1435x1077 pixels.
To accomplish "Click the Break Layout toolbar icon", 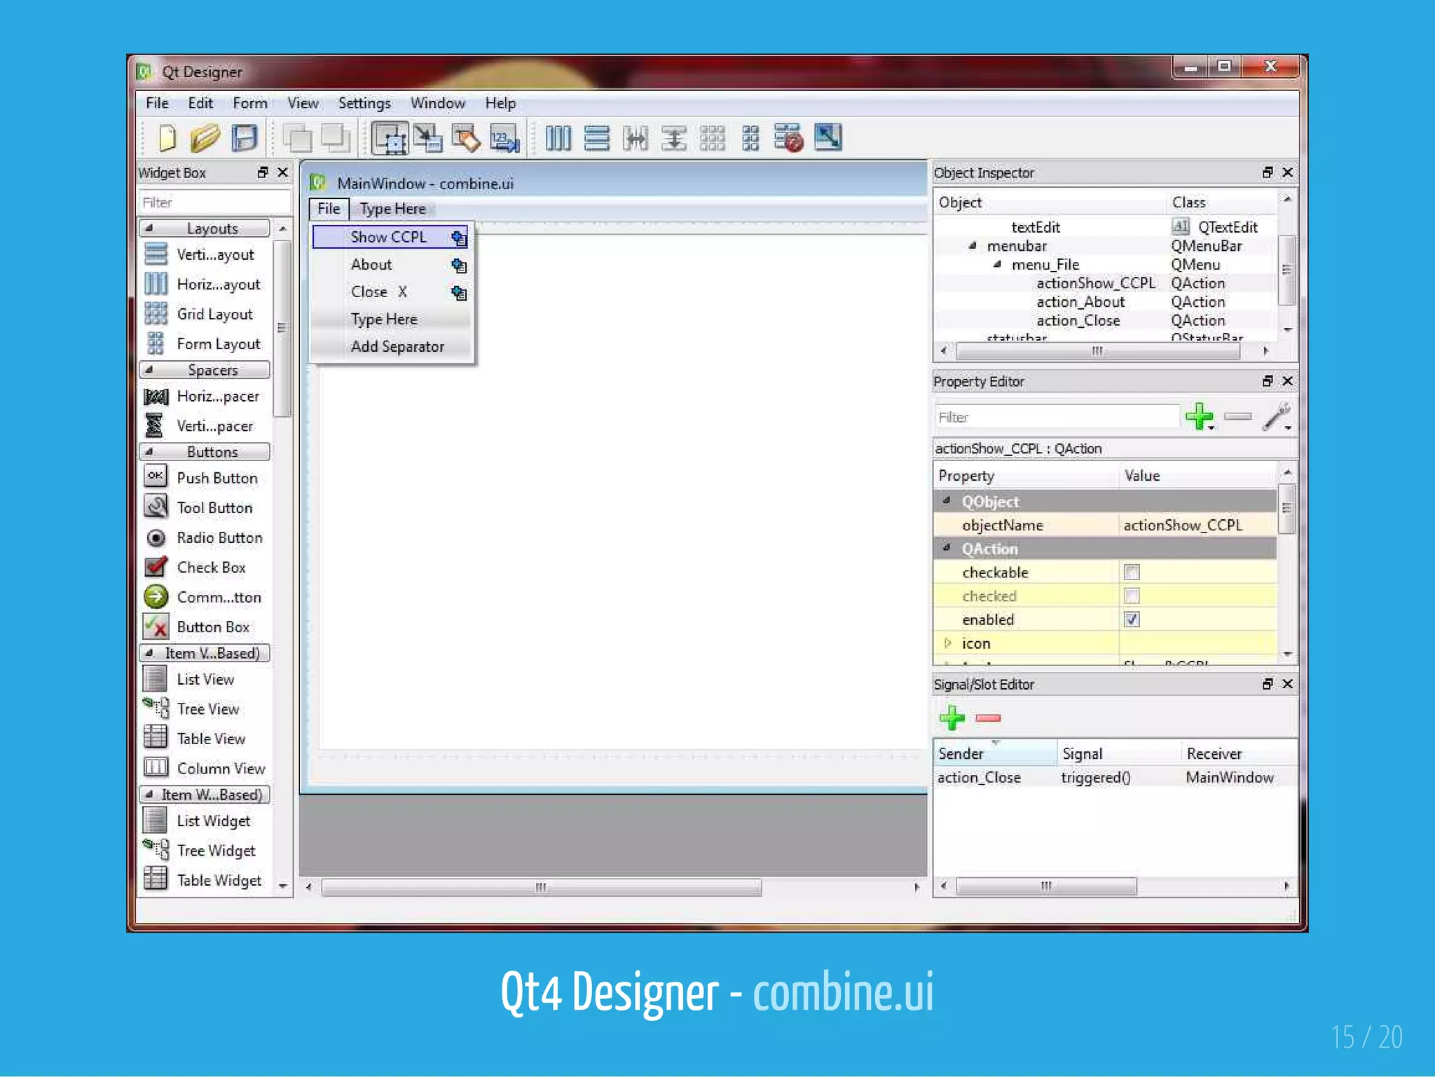I will [x=788, y=138].
